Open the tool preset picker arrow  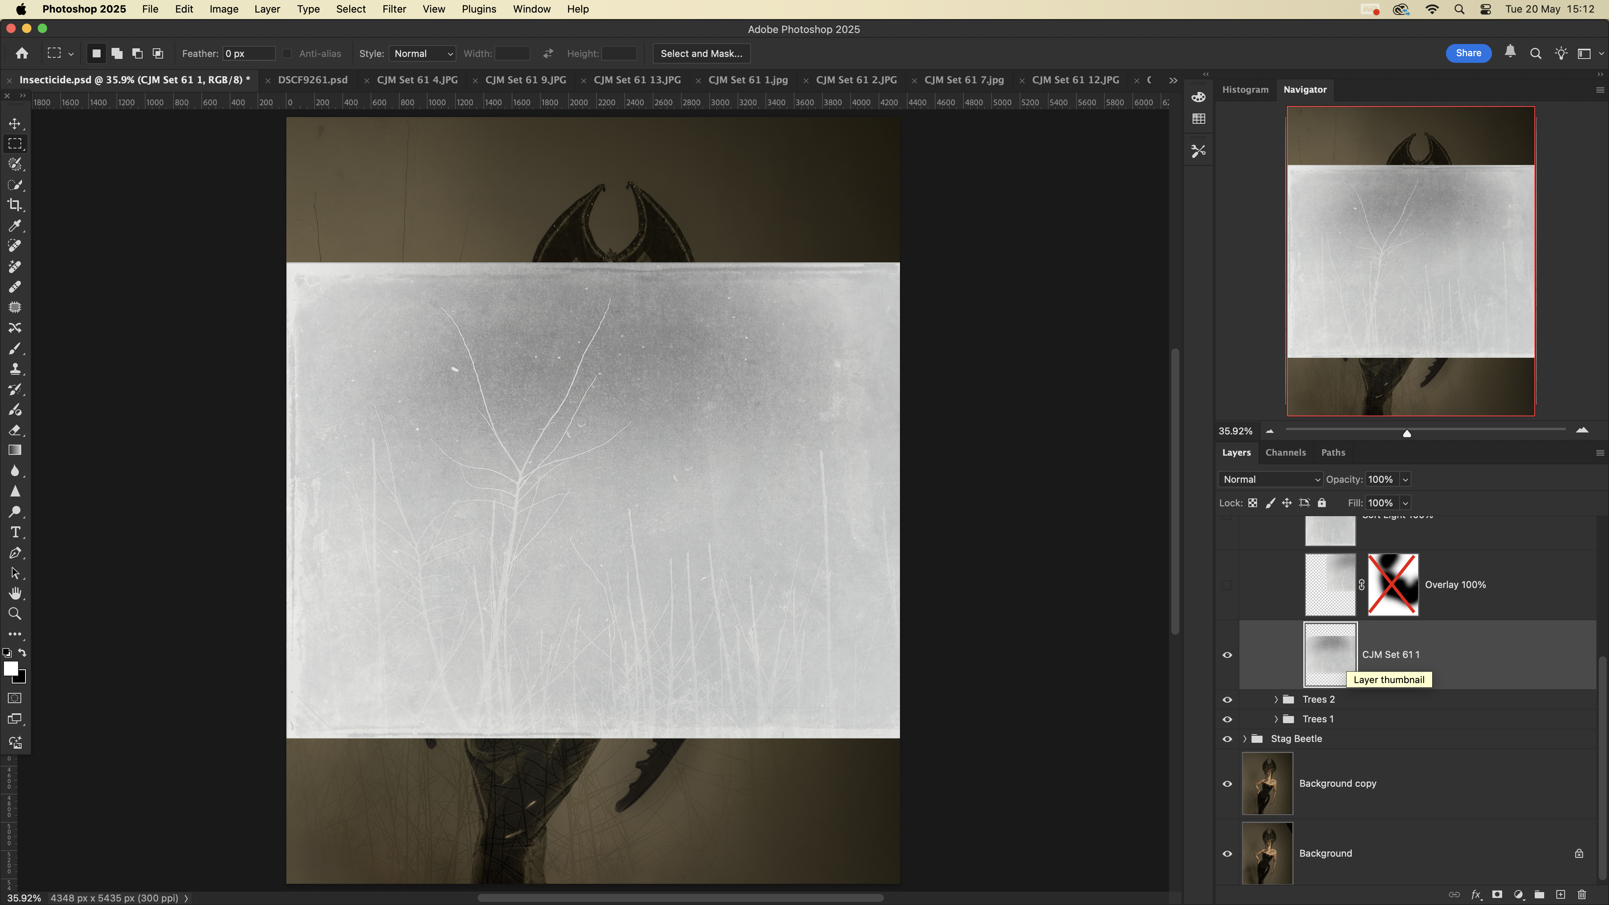click(x=71, y=54)
